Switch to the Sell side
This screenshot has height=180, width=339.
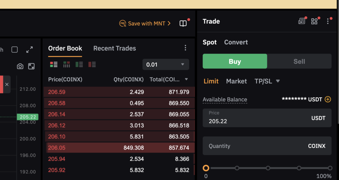[299, 61]
